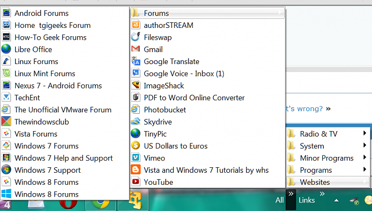Click the Google Voice icon
The height and width of the screenshot is (211, 372).
tap(136, 73)
